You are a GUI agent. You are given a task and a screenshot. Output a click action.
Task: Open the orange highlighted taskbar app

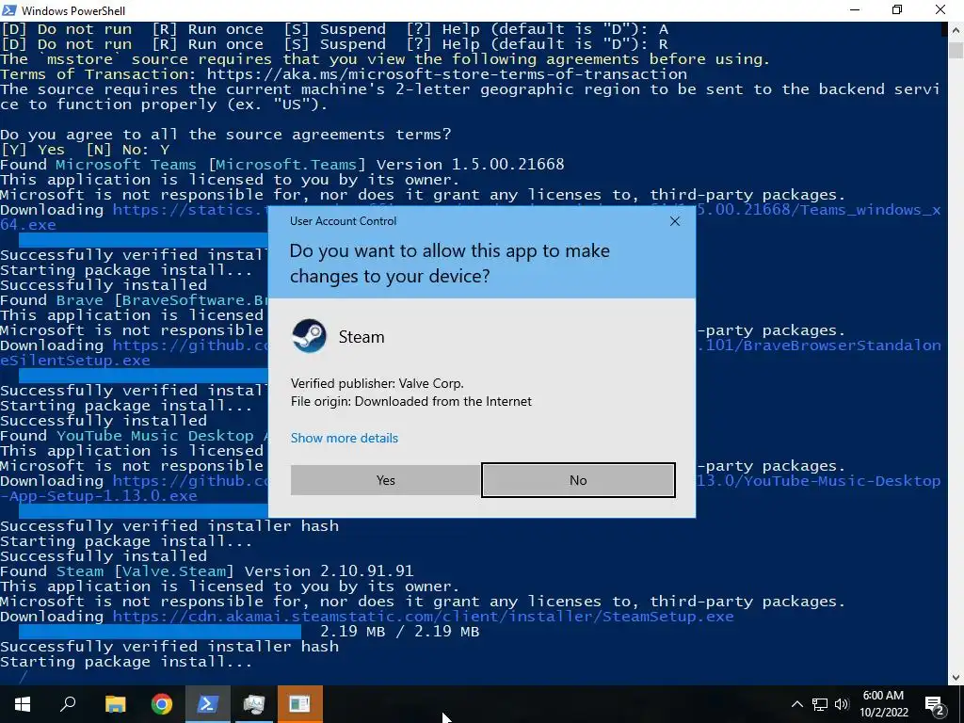point(300,704)
